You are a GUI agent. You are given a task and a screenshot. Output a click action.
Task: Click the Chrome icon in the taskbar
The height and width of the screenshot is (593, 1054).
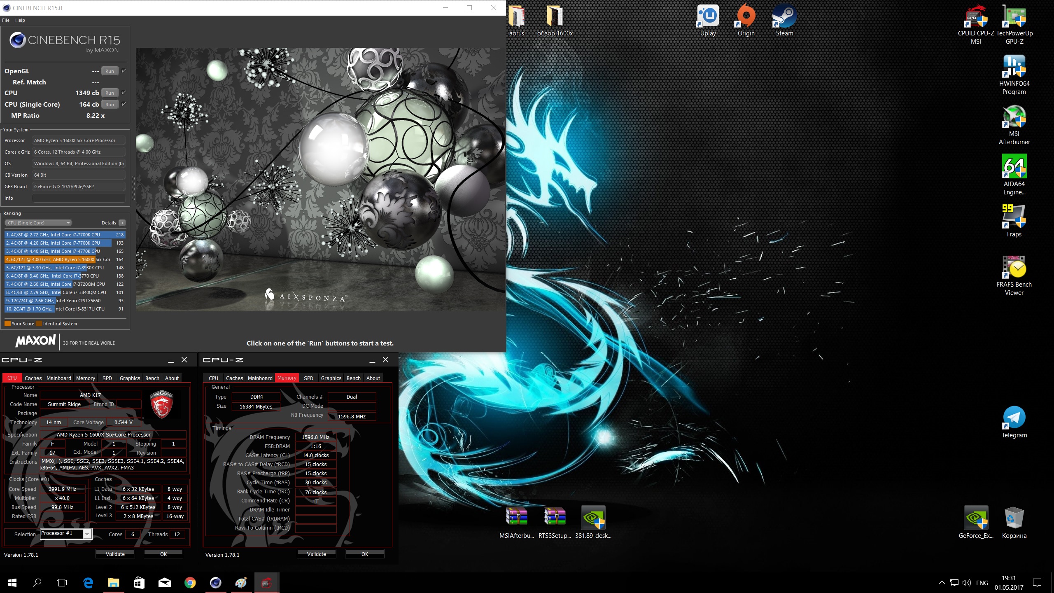click(190, 583)
